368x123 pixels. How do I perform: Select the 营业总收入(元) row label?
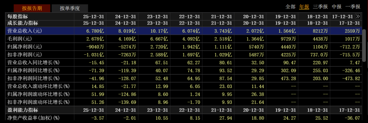[x=25, y=31]
